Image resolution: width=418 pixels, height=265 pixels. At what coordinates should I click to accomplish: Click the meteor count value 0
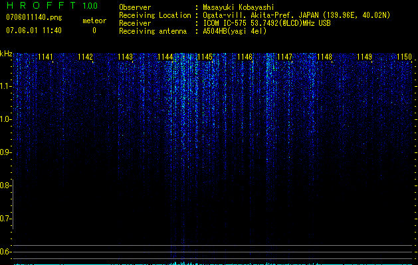[x=94, y=30]
